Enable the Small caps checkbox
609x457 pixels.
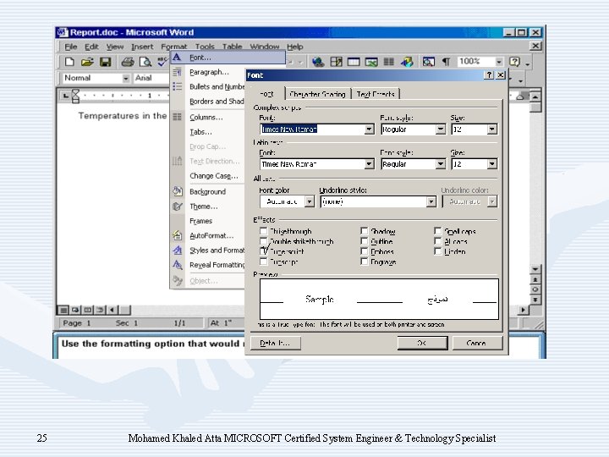tap(438, 231)
